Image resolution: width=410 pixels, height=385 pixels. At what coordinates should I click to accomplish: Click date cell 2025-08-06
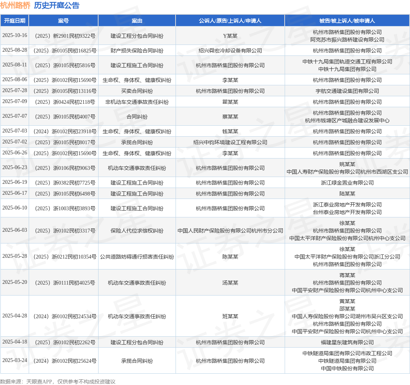[x=15, y=80]
